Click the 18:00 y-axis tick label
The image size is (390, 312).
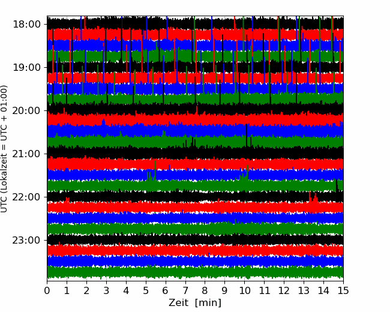[x=26, y=25]
